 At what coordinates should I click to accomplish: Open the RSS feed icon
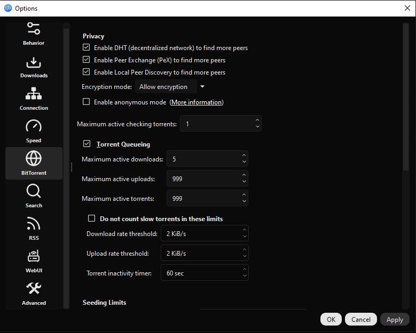tap(34, 223)
